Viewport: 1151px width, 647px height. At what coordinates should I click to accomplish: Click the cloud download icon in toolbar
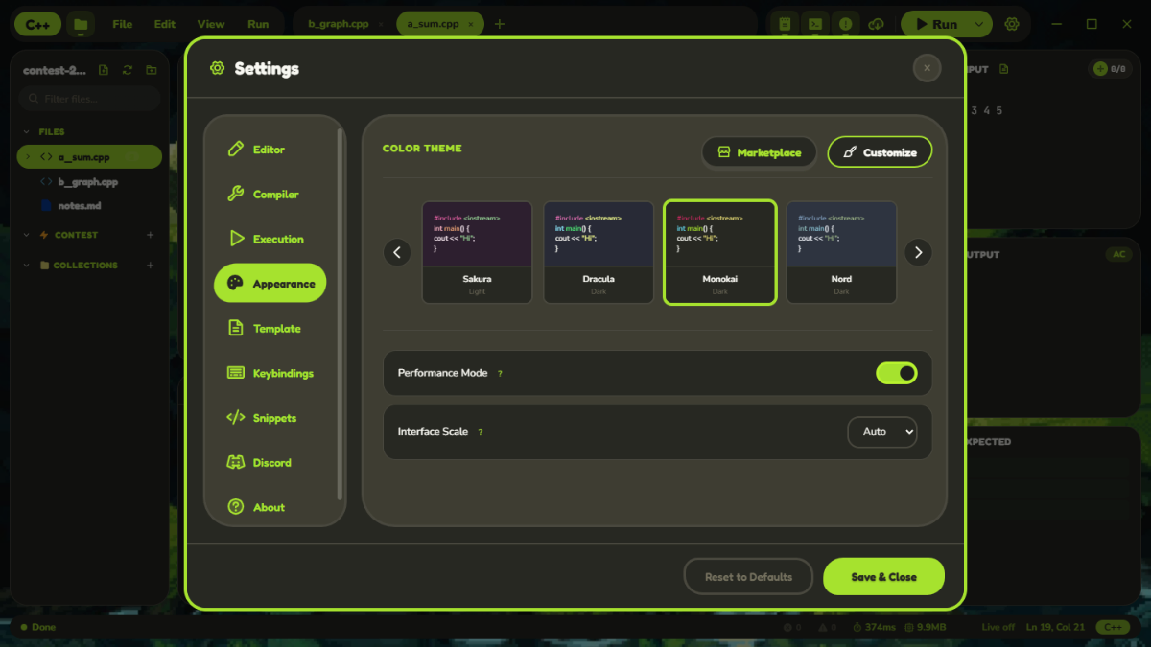tap(875, 24)
